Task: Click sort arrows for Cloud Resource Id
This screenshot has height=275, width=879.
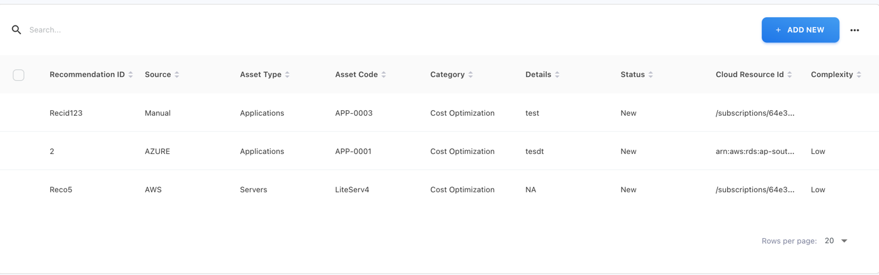Action: pos(790,74)
